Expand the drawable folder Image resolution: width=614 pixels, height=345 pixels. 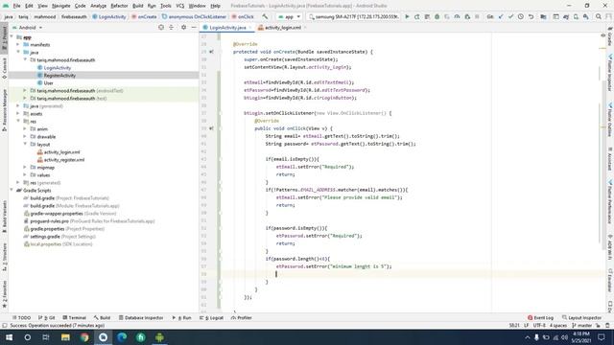pos(25,136)
